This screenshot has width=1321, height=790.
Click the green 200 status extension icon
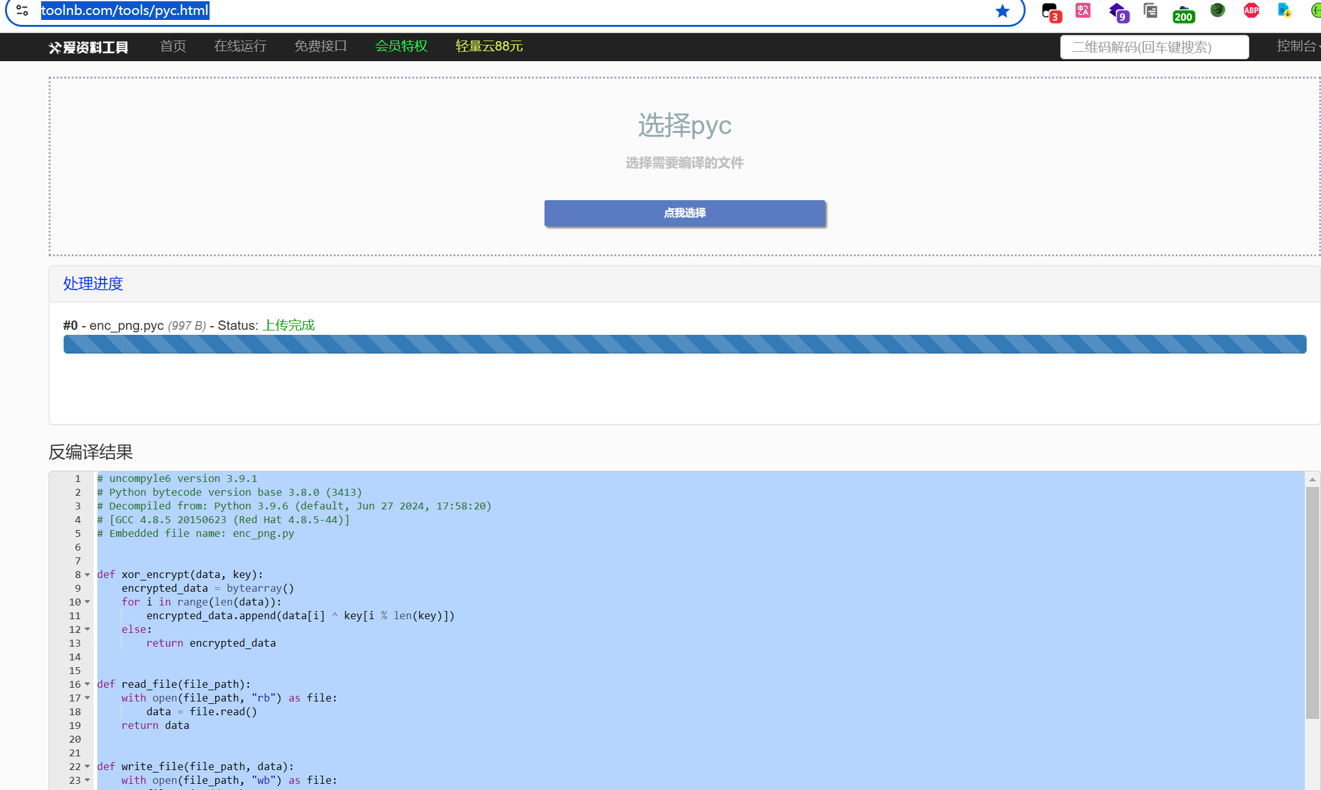pyautogui.click(x=1183, y=12)
